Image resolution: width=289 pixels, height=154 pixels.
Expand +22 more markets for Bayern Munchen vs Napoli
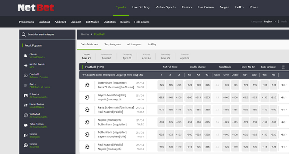[284, 97]
